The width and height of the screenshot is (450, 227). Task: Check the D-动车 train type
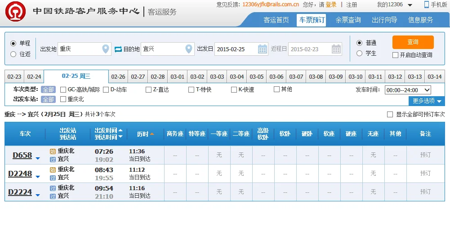pos(106,90)
